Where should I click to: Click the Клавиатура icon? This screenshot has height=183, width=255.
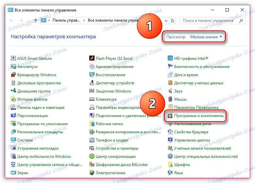point(92,99)
